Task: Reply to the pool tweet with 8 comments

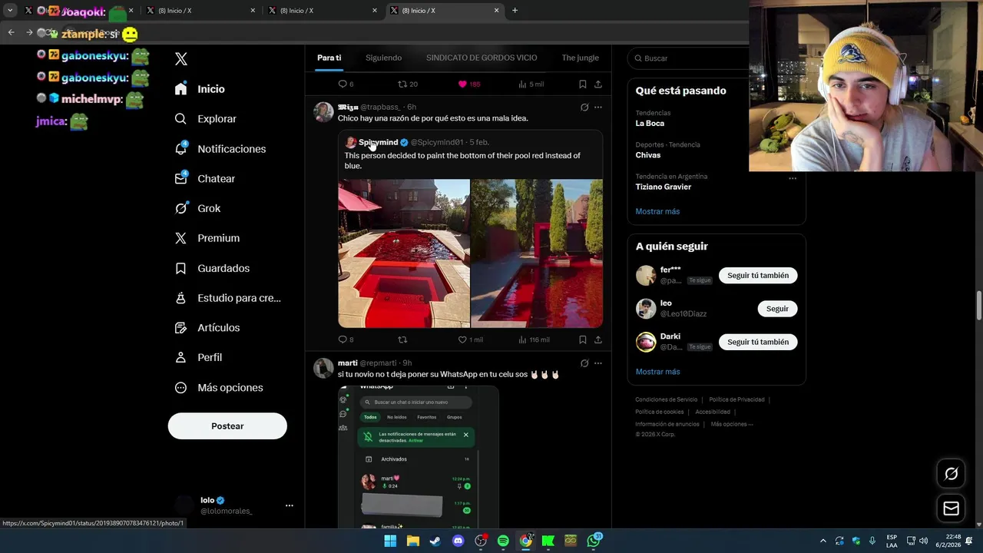Action: (x=346, y=339)
